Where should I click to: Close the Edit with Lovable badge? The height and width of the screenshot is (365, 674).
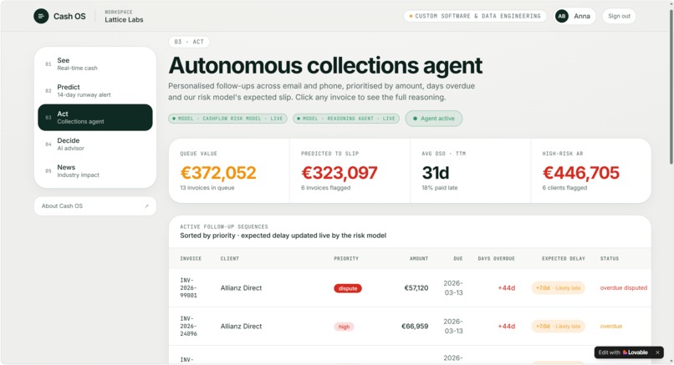point(657,352)
